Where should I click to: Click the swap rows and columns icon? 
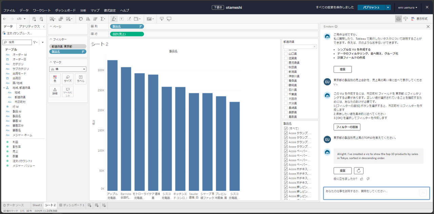coord(81,19)
